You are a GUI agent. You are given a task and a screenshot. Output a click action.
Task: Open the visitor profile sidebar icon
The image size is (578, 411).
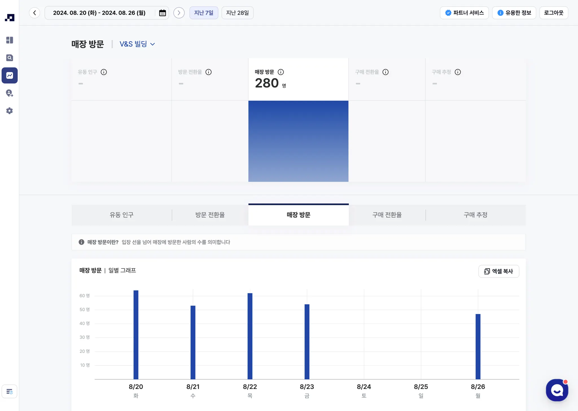tap(10, 93)
